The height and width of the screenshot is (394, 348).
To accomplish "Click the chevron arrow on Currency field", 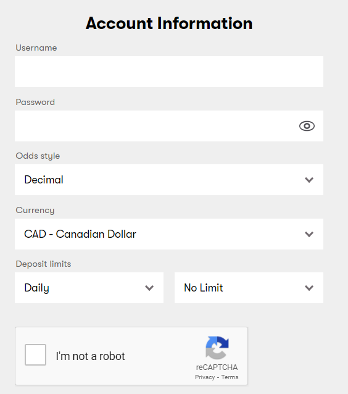I will click(309, 234).
